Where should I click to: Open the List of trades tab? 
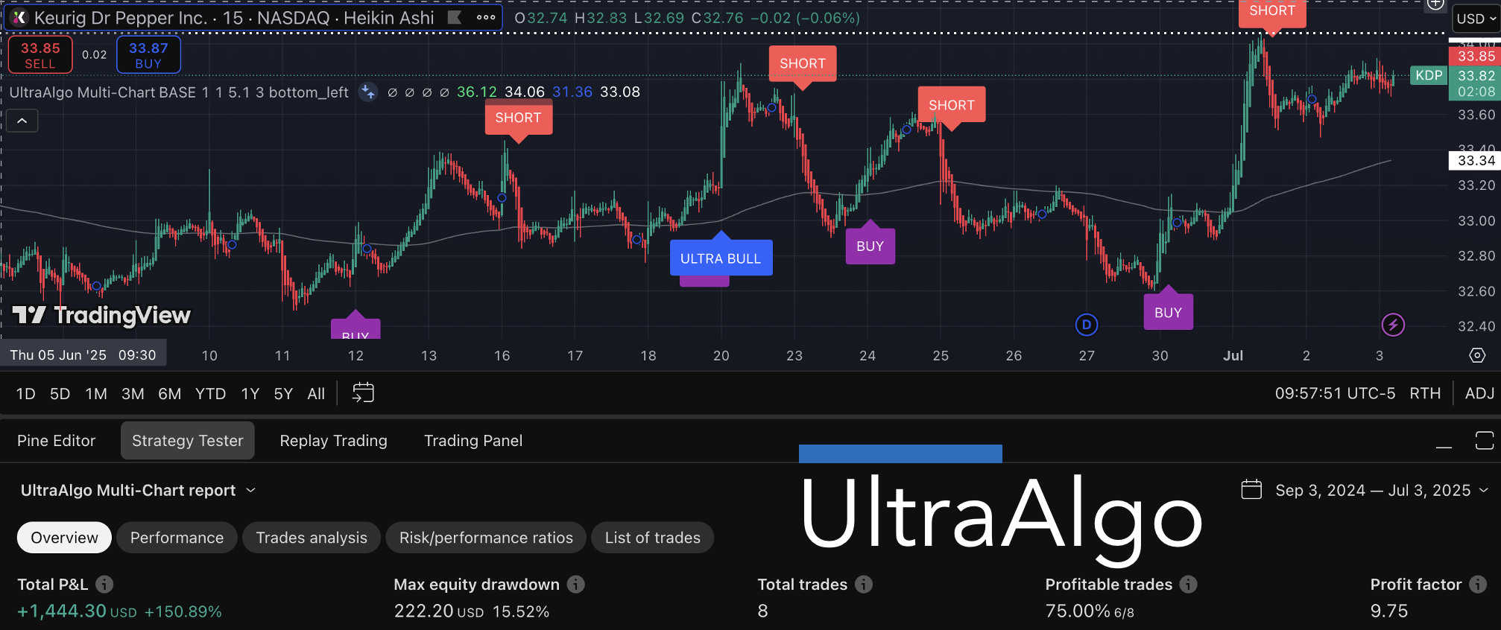coord(653,538)
